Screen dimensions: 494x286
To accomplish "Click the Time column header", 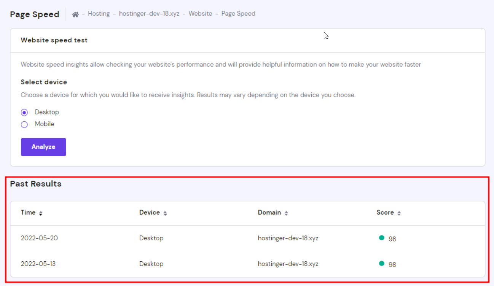I will pyautogui.click(x=28, y=213).
